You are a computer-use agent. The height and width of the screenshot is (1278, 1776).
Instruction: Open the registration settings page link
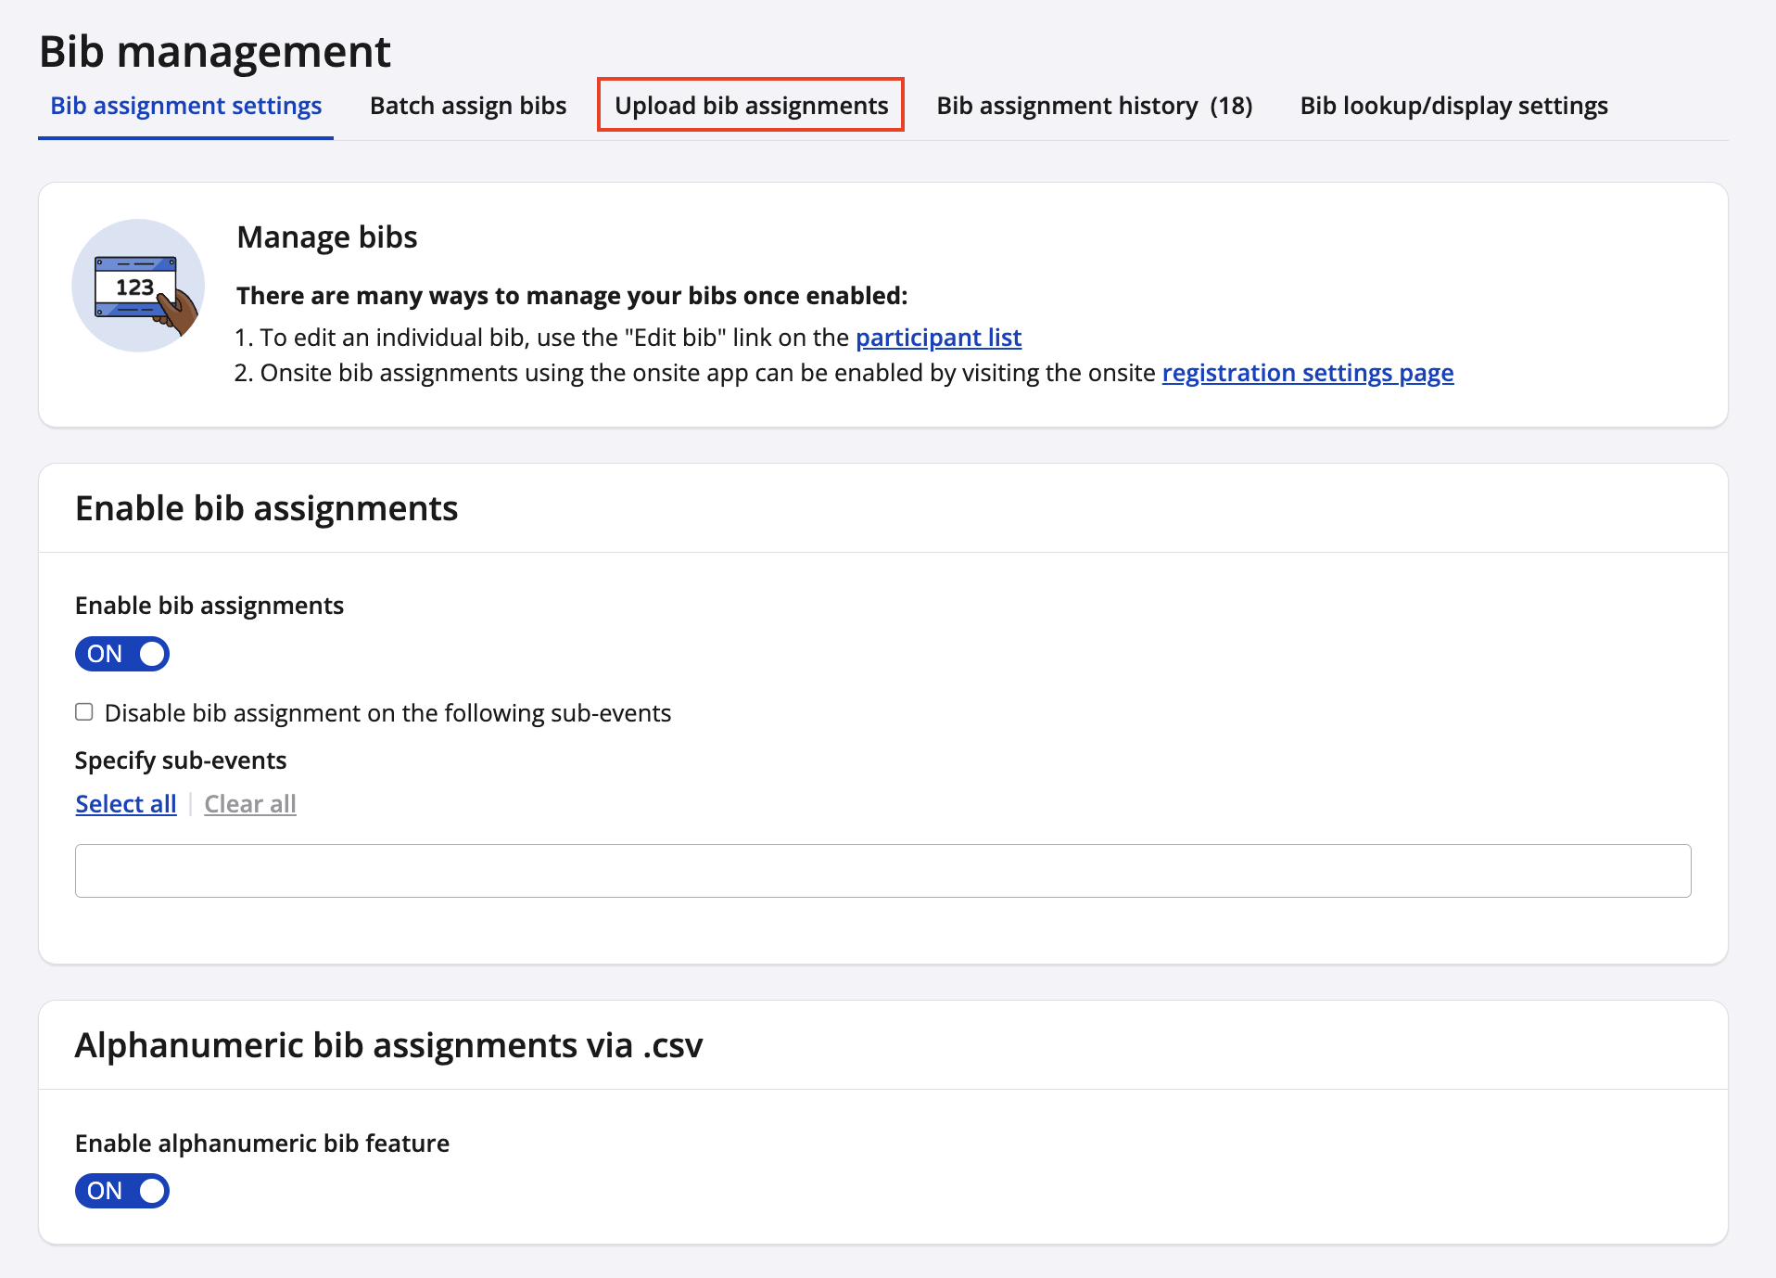1307,373
